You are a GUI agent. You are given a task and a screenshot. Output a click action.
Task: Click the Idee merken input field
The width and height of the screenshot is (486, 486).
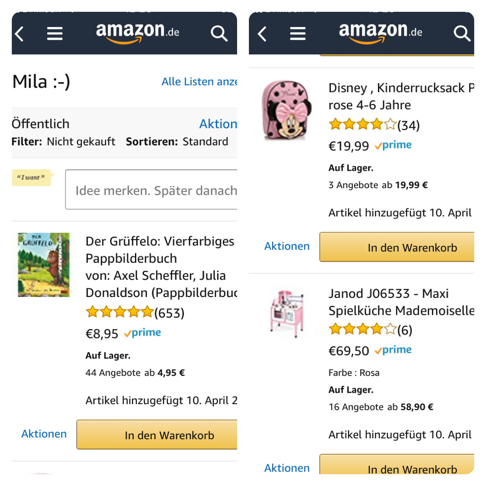151,189
